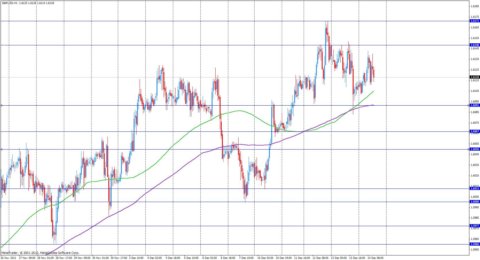Click the 3 Dec 10:00 time label
480x260 pixels.
[x=136, y=258]
